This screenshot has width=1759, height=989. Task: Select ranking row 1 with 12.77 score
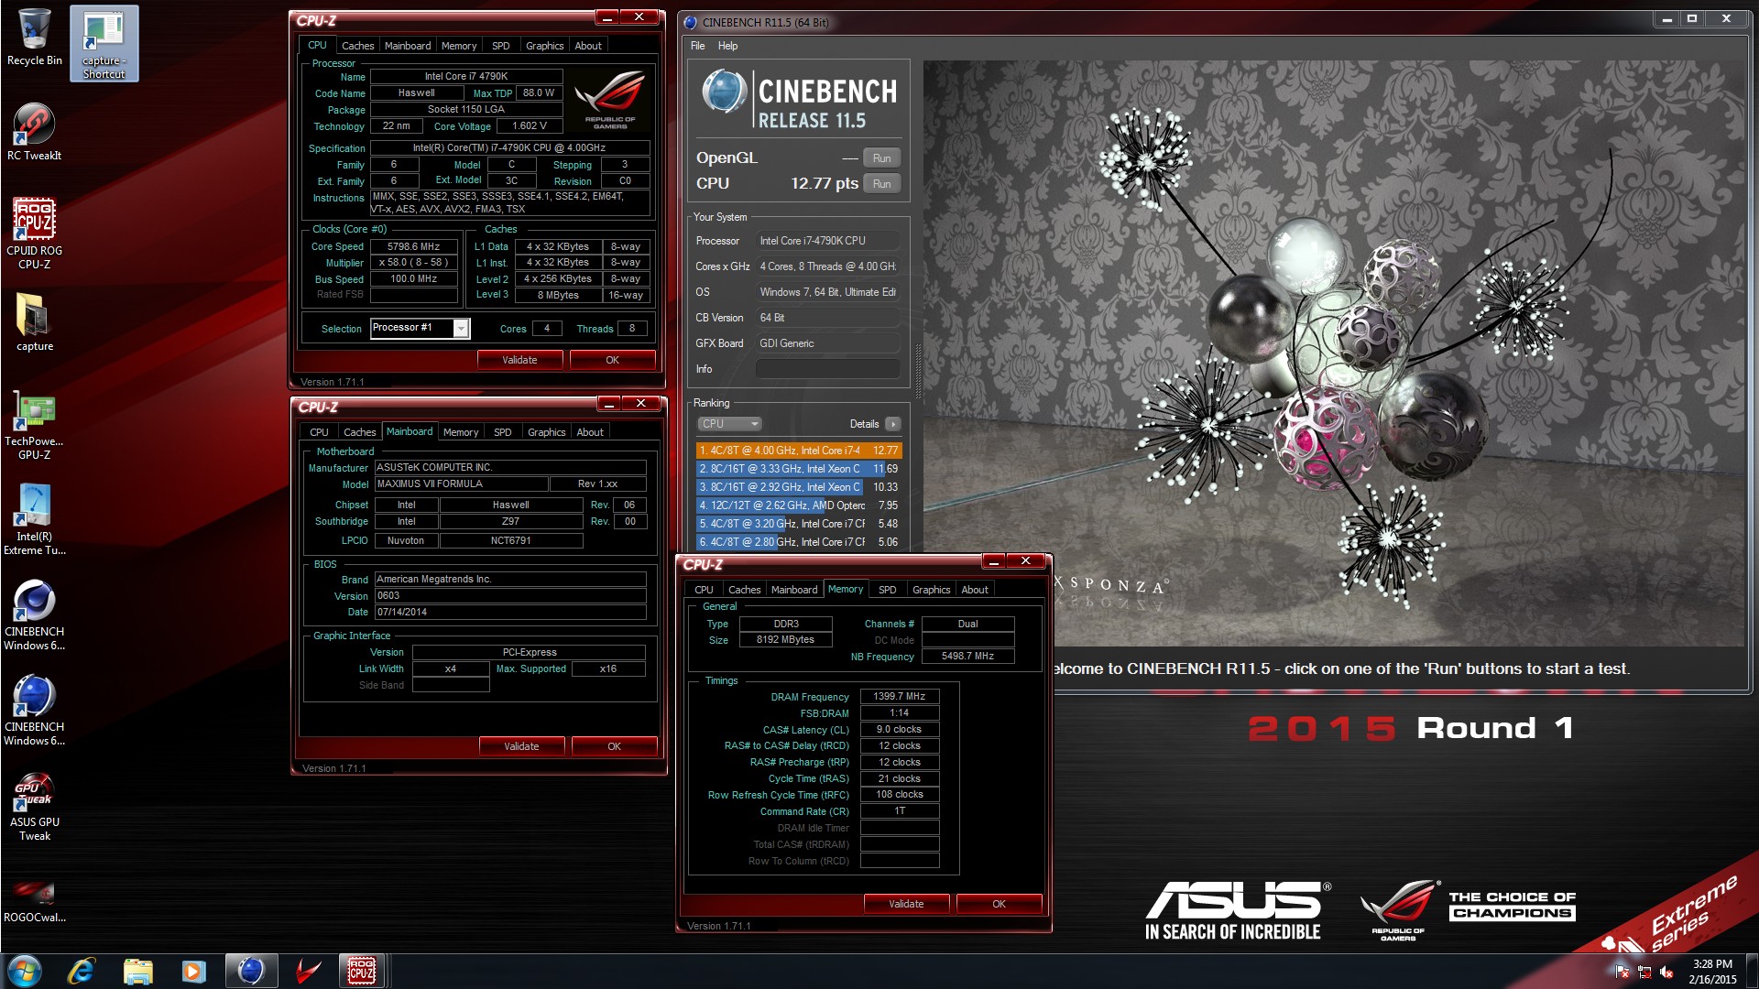pos(799,451)
